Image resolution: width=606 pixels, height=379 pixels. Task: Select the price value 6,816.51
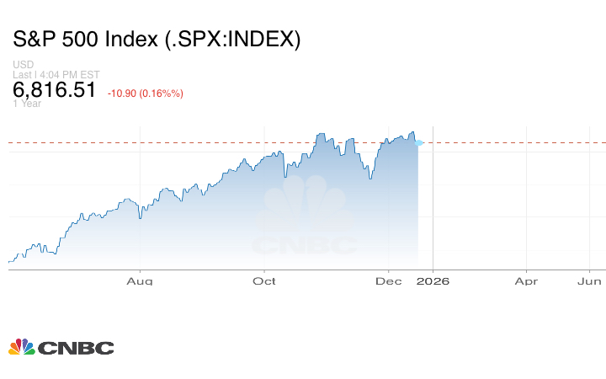55,91
